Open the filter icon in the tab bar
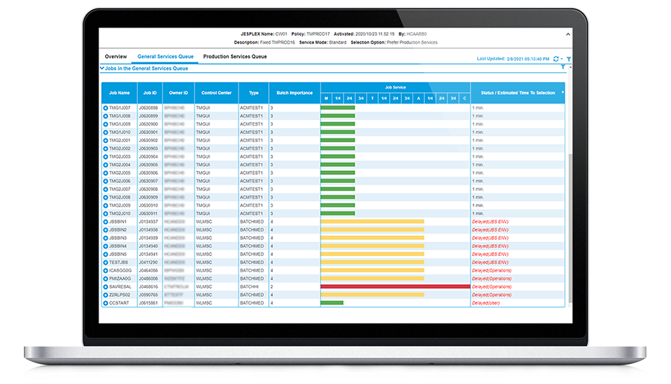 pyautogui.click(x=569, y=58)
